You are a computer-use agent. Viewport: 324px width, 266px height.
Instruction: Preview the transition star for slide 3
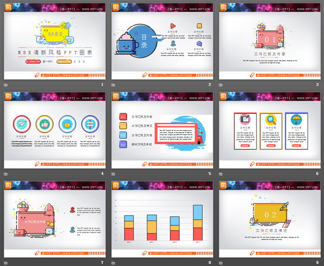tap(221, 85)
